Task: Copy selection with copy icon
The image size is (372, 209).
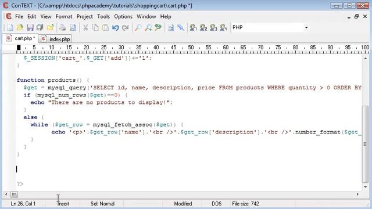Action: click(95, 27)
